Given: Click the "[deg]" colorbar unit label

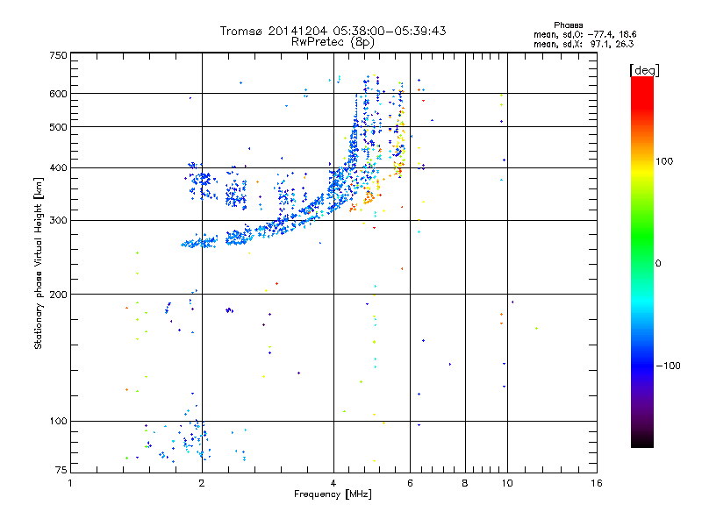Looking at the screenshot, I should [644, 70].
